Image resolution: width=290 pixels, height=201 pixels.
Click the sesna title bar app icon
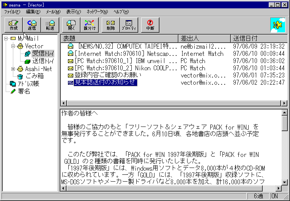pos(5,5)
